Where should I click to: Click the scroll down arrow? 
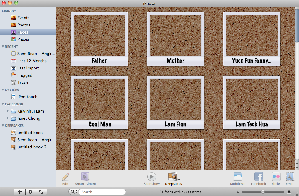[x=297, y=168]
